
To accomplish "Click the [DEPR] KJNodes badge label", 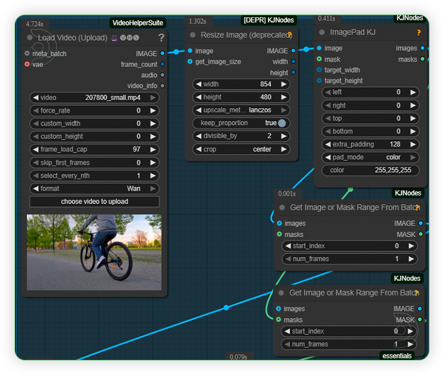I will (269, 20).
